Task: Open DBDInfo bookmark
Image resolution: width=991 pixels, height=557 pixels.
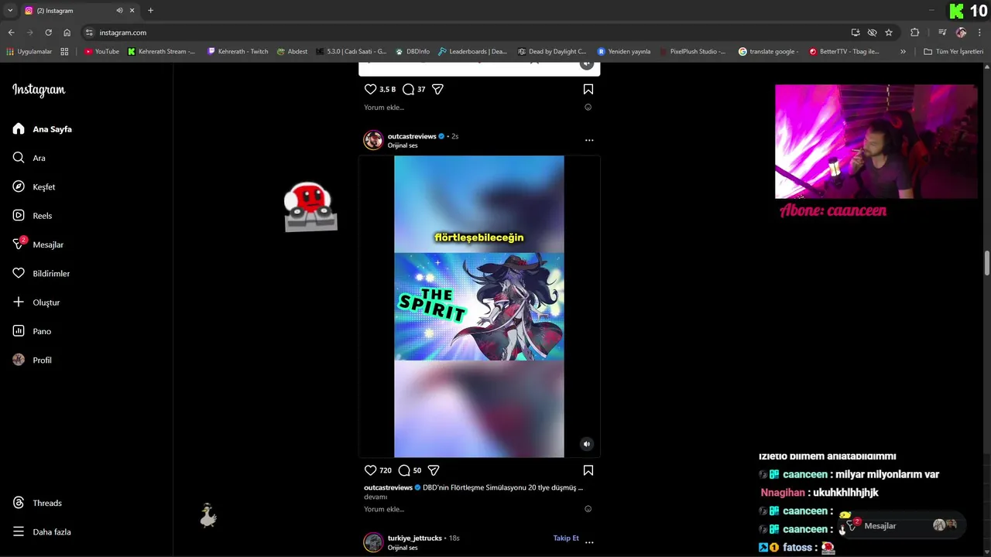Action: tap(412, 52)
